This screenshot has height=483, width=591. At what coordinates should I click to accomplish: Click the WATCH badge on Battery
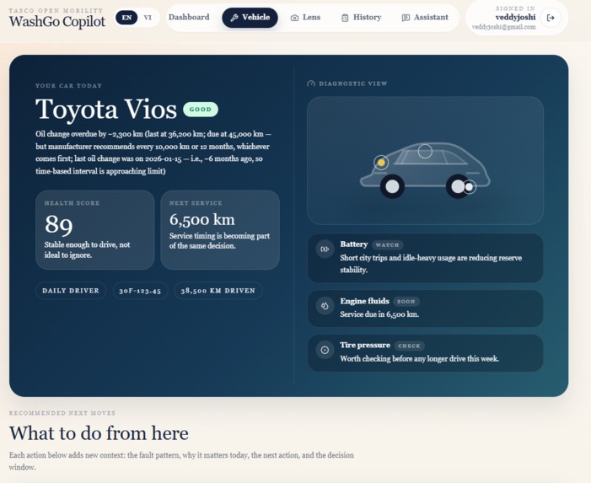coord(388,245)
